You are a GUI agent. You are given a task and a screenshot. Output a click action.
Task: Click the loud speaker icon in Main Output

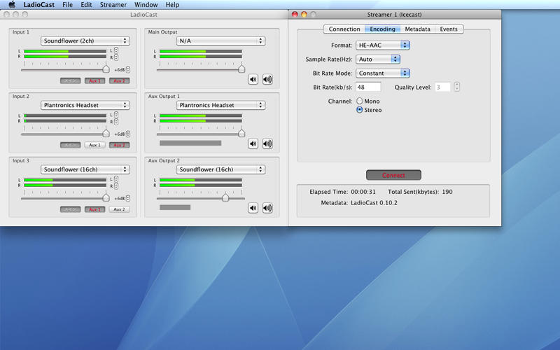(x=267, y=79)
